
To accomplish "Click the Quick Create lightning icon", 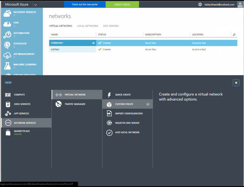I will (109, 95).
